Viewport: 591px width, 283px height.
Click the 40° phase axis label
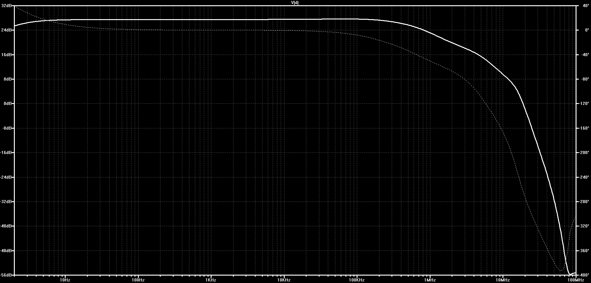(586, 6)
